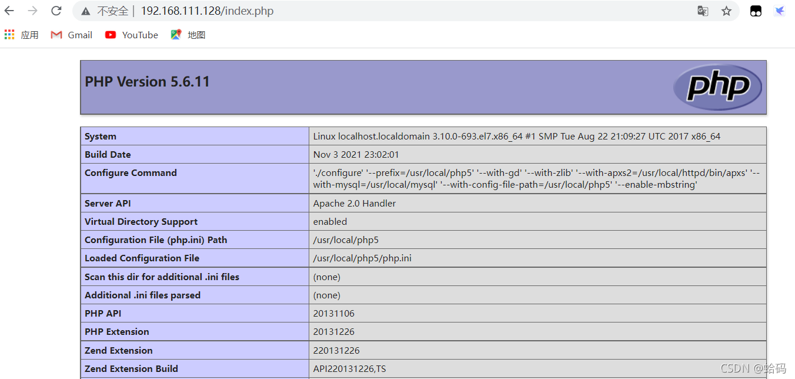795x379 pixels.
Task: Open the blue bird extension icon
Action: (x=779, y=11)
